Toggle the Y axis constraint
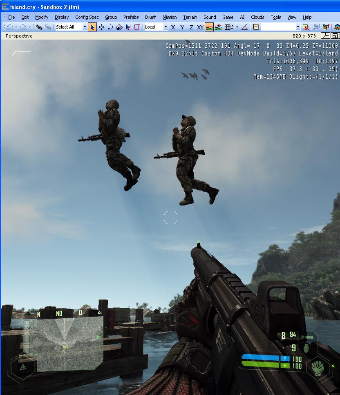Screen dimensions: 340x395 tap(182, 27)
